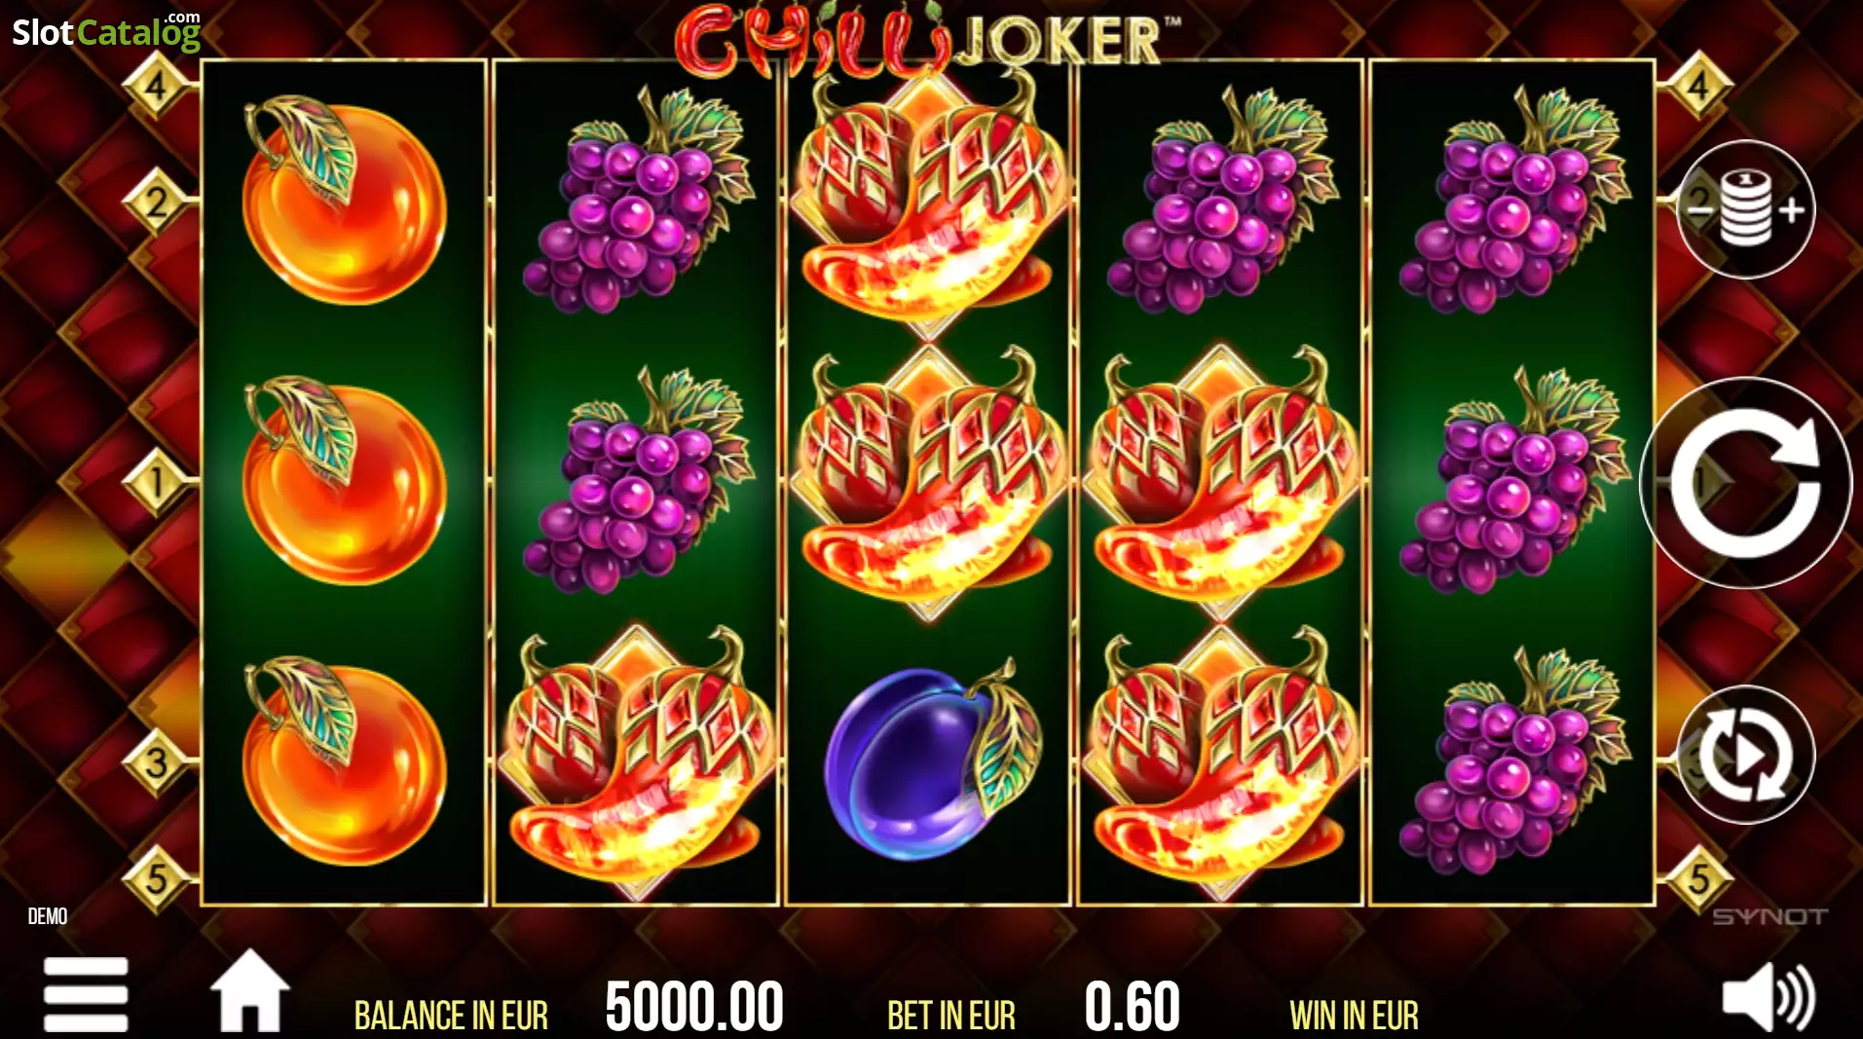Go to the home screen
The height and width of the screenshot is (1039, 1863).
pyautogui.click(x=250, y=990)
